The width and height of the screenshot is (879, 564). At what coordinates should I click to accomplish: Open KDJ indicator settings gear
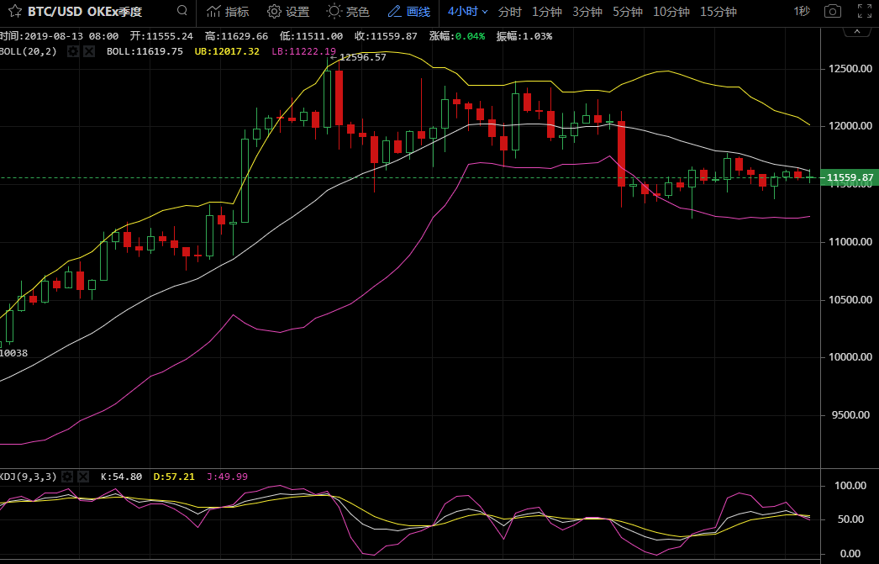pyautogui.click(x=67, y=477)
